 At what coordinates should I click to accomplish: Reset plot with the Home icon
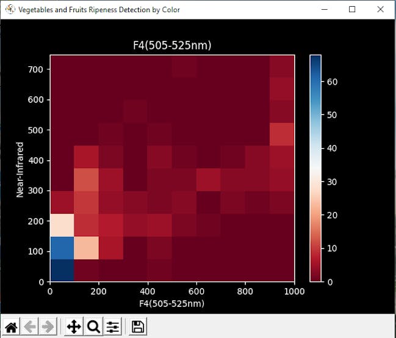12,327
